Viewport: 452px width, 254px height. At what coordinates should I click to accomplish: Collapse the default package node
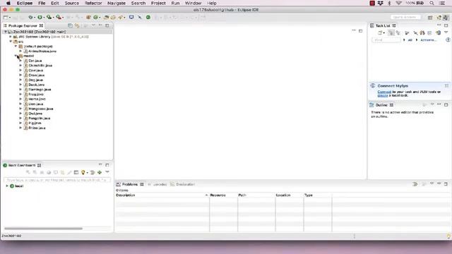(16, 46)
